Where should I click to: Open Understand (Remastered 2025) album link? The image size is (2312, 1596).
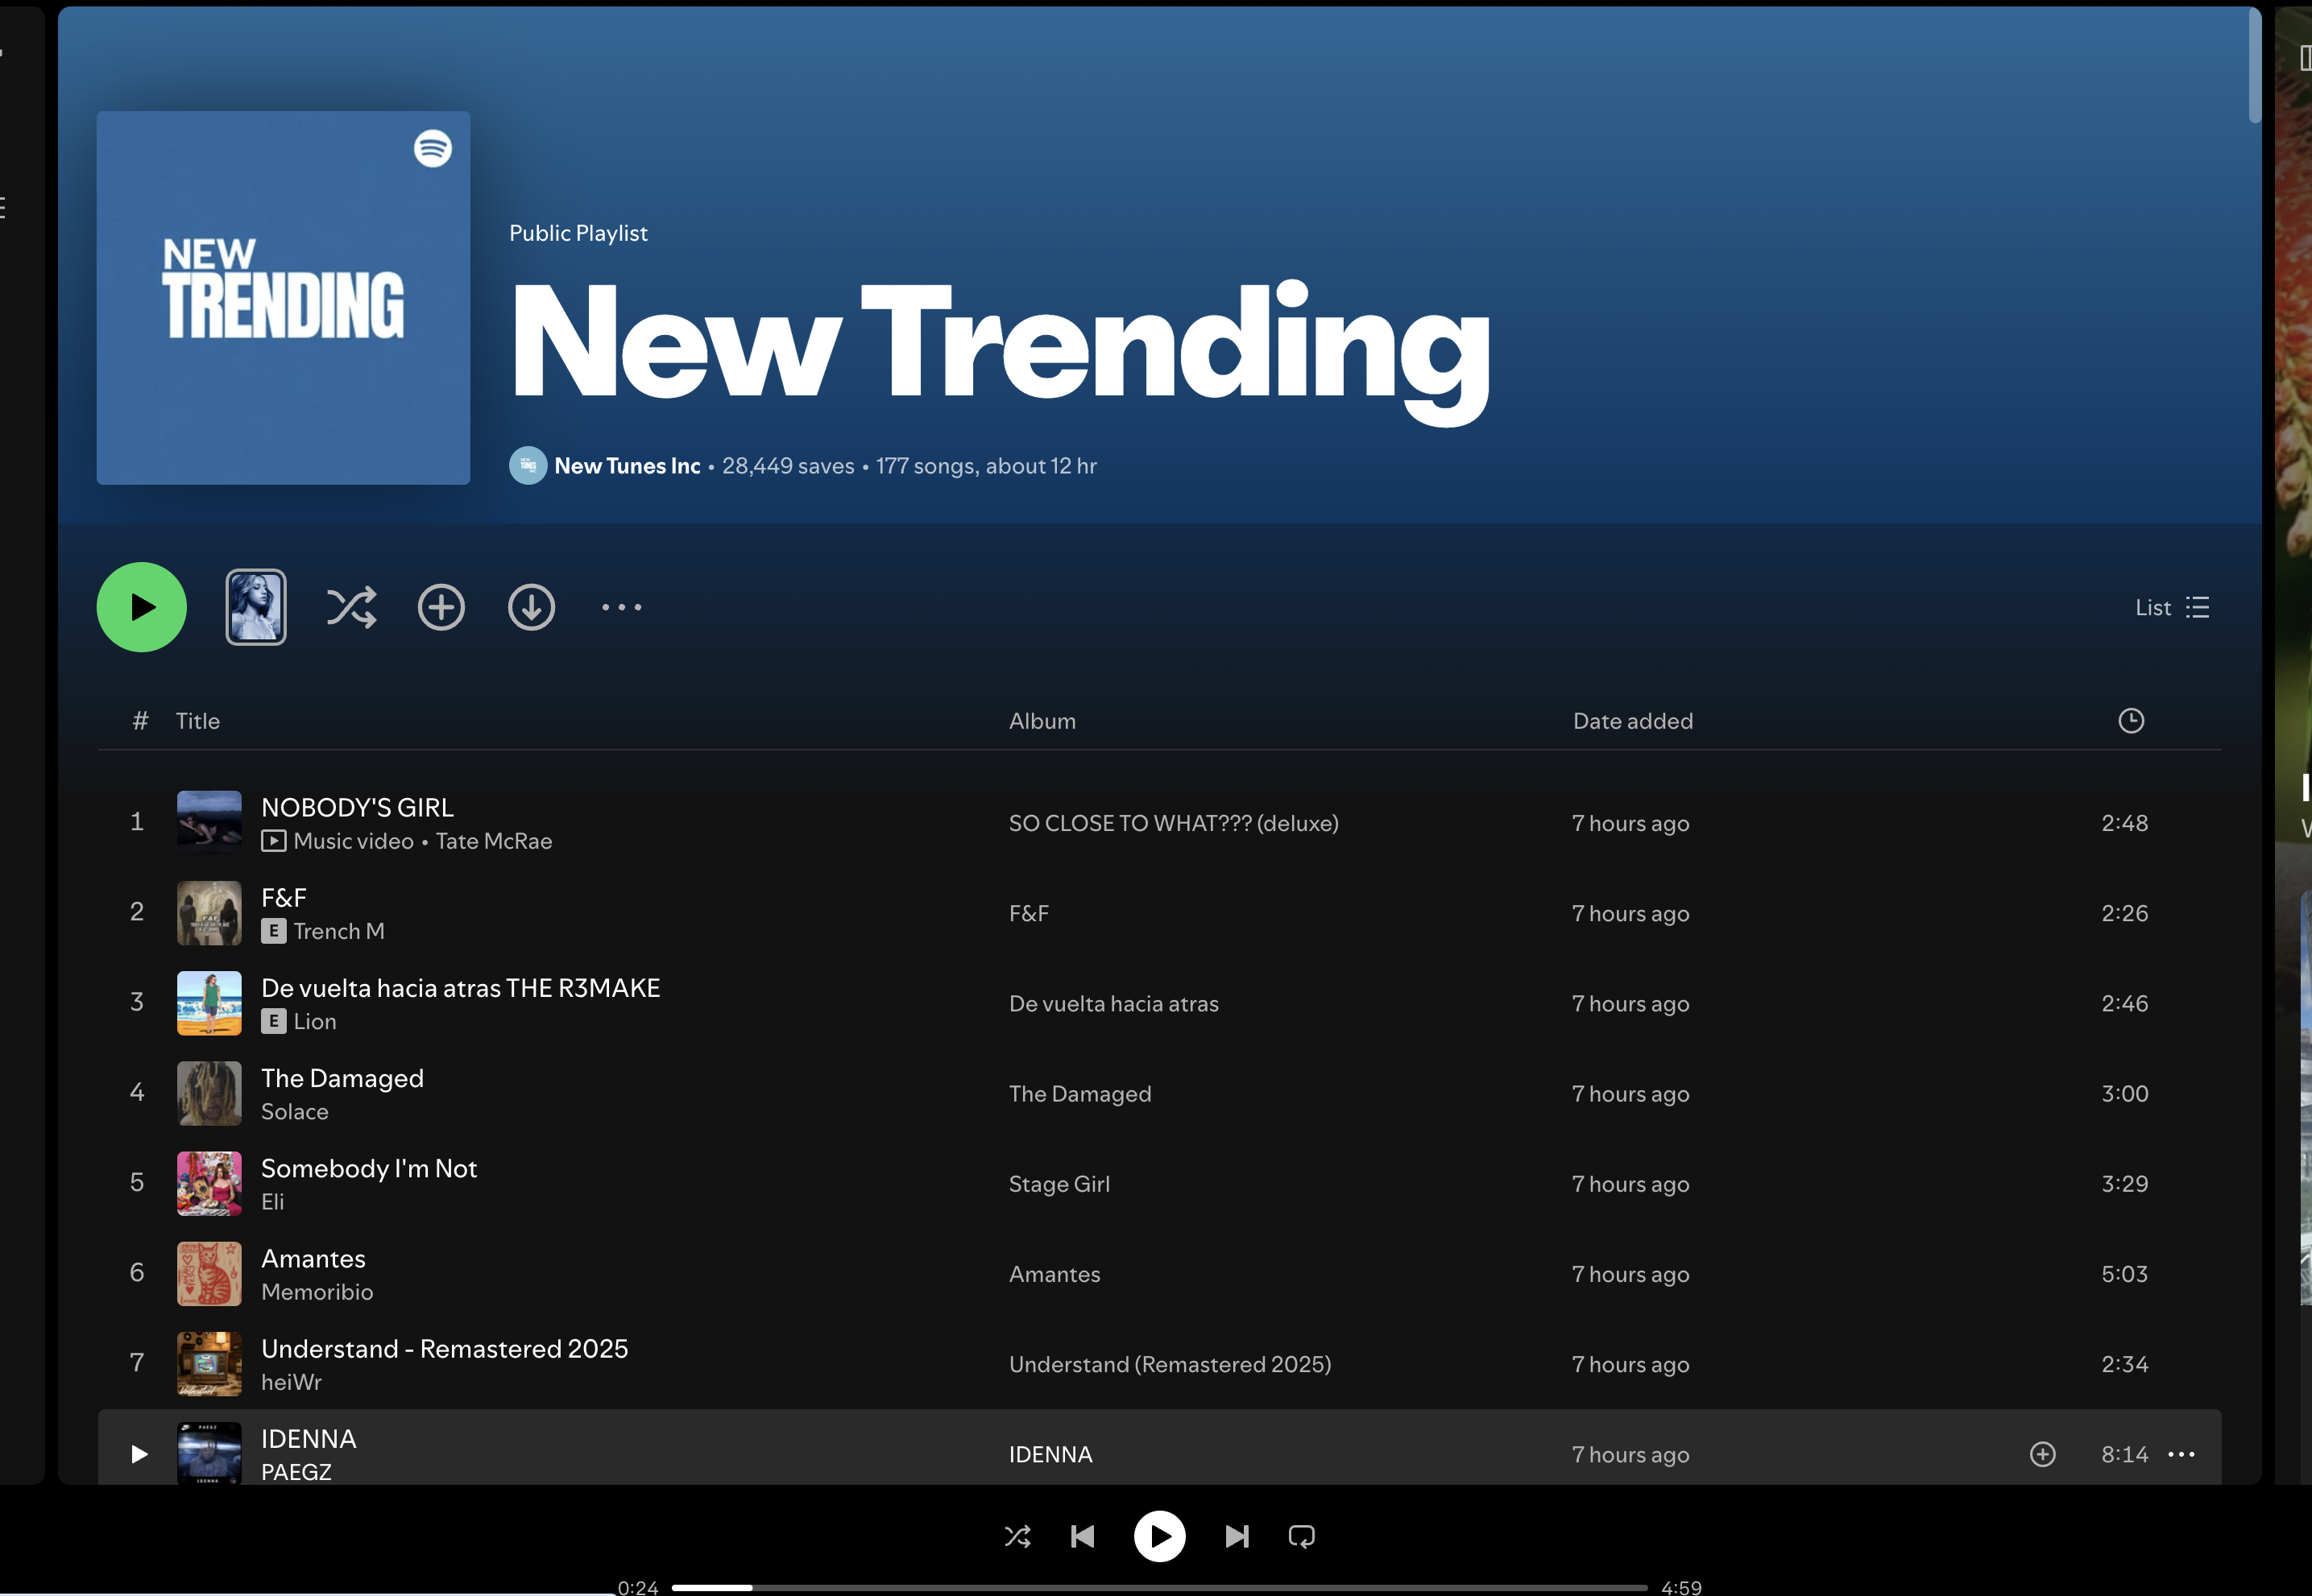coord(1170,1364)
